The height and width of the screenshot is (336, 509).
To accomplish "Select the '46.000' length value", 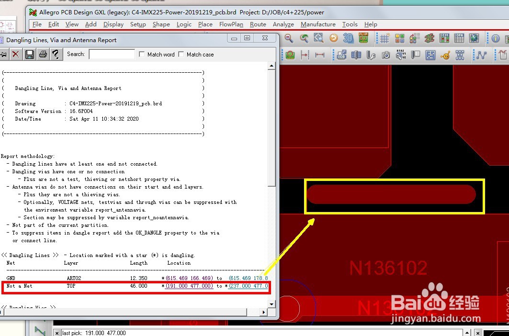I will pos(138,286).
